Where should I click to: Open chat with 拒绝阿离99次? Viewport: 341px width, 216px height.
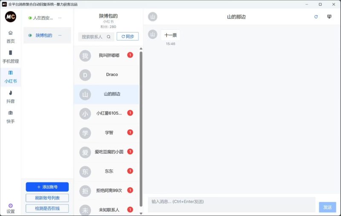point(107,190)
